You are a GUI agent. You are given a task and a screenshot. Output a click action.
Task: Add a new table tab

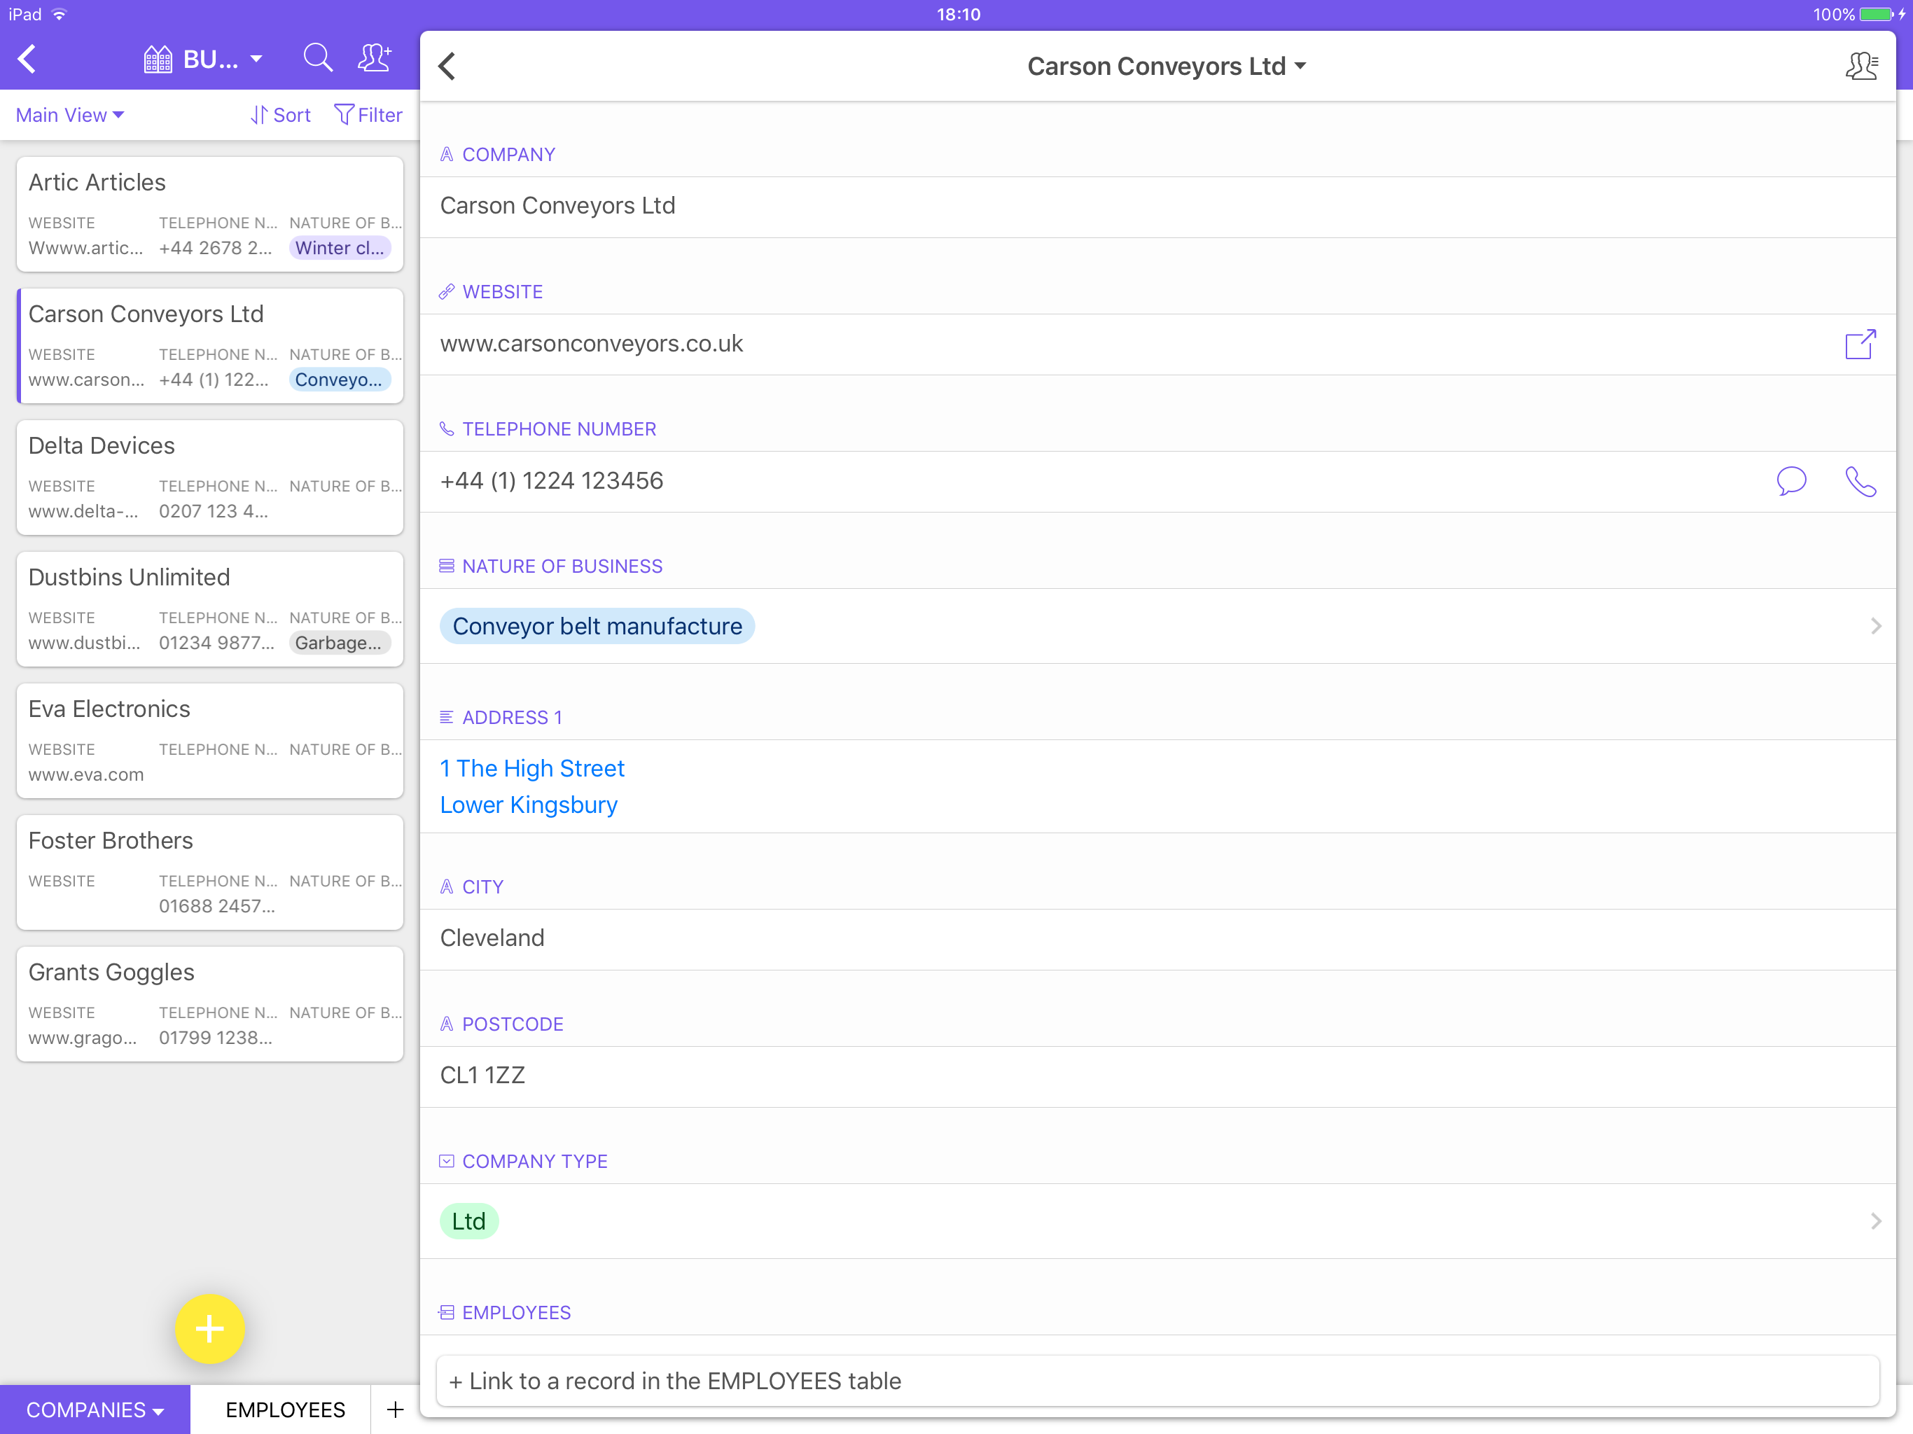click(394, 1409)
